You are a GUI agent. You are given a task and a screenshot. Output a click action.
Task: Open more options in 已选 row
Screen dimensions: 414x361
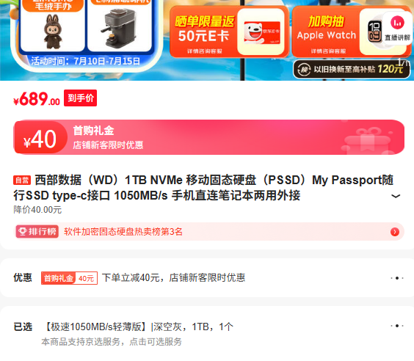pyautogui.click(x=397, y=326)
